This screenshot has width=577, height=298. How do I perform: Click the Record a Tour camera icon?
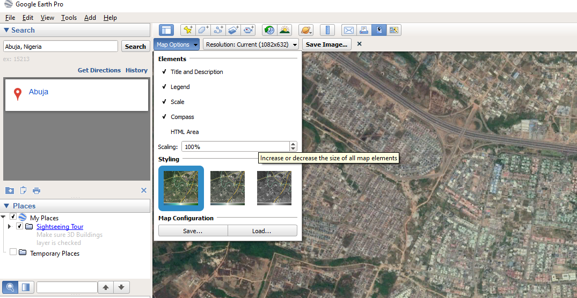(x=249, y=30)
